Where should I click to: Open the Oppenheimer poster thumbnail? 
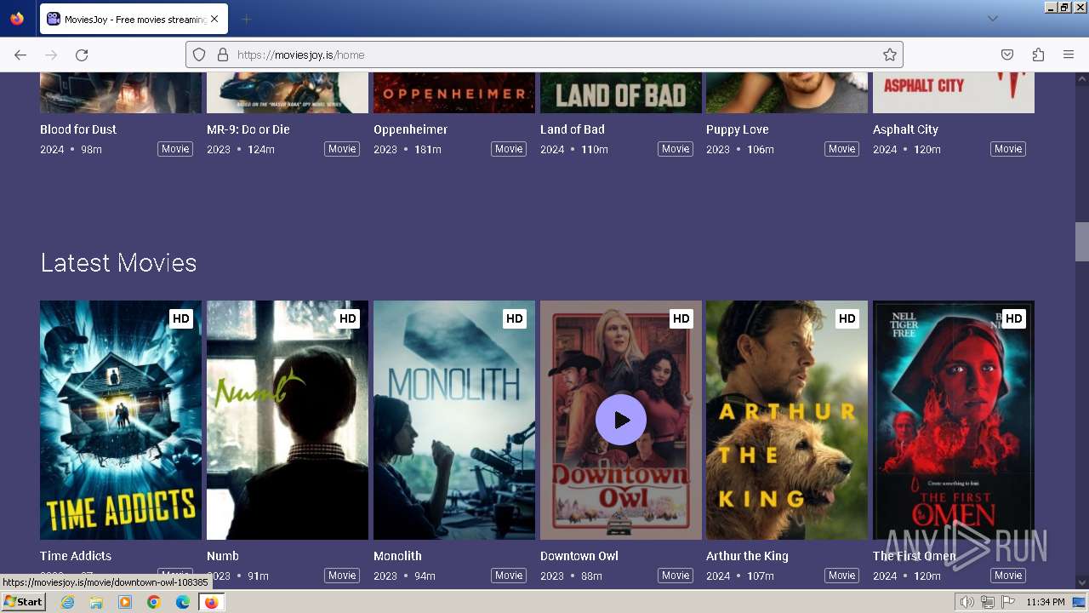click(454, 93)
